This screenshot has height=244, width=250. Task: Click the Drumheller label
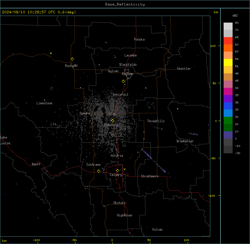185,141
